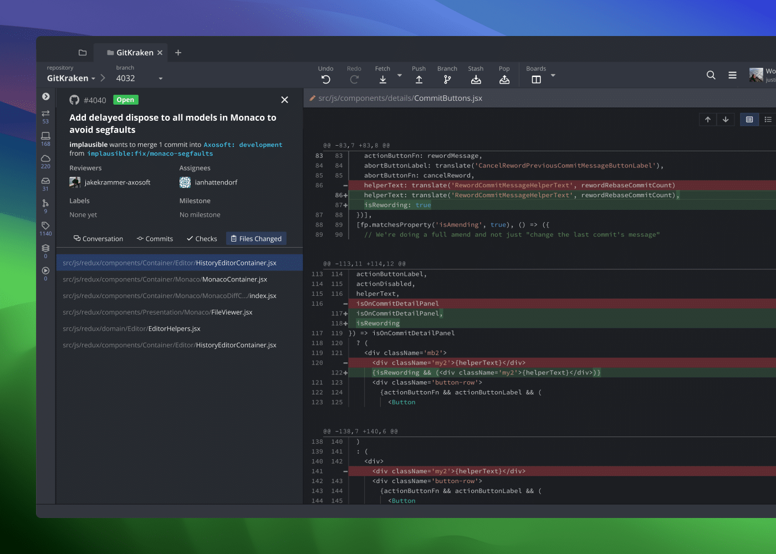The image size is (776, 554).
Task: Close the GitKraken tab
Action: 160,53
